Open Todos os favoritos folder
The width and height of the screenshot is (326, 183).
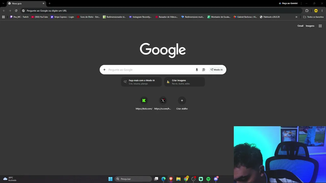coord(313,17)
